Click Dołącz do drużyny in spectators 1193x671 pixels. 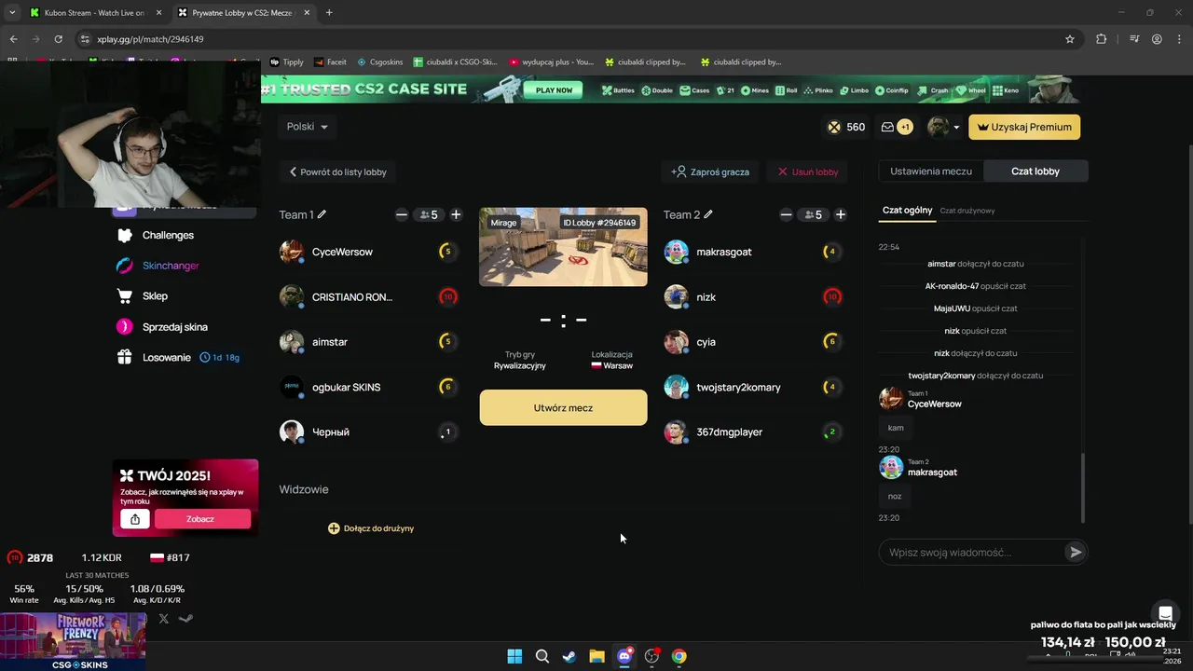point(371,528)
